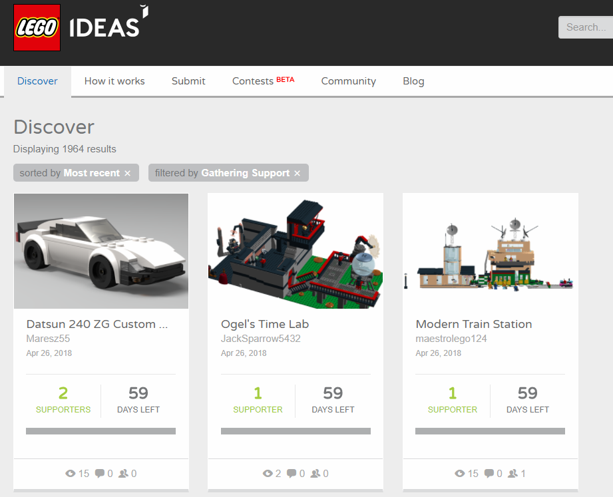Image resolution: width=613 pixels, height=497 pixels.
Task: Click followers icon on Modern Train Station card
Action: (513, 474)
